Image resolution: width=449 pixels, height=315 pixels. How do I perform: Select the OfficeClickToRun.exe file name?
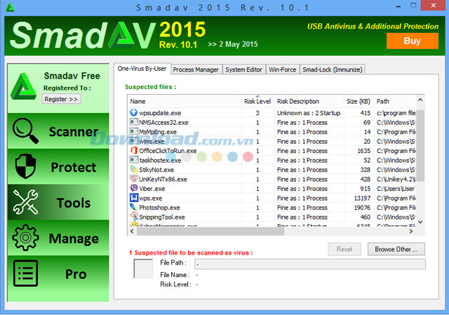coord(168,151)
